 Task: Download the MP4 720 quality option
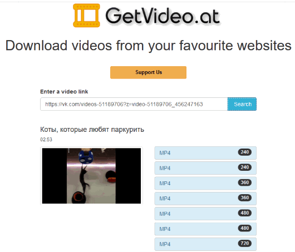[x=205, y=244]
